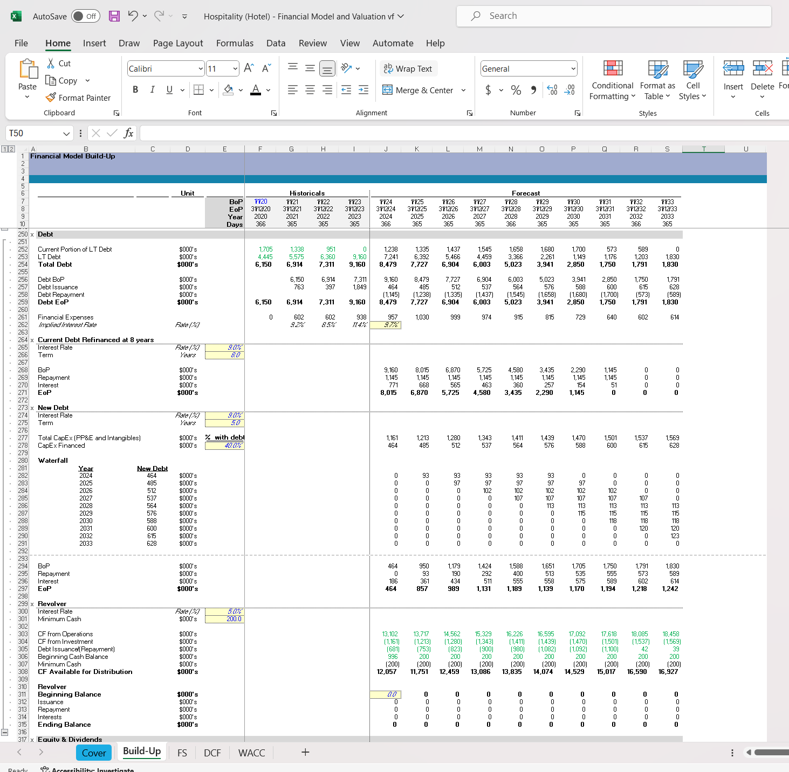Switch to the DCF sheet tab
789x772 pixels.
coord(212,753)
